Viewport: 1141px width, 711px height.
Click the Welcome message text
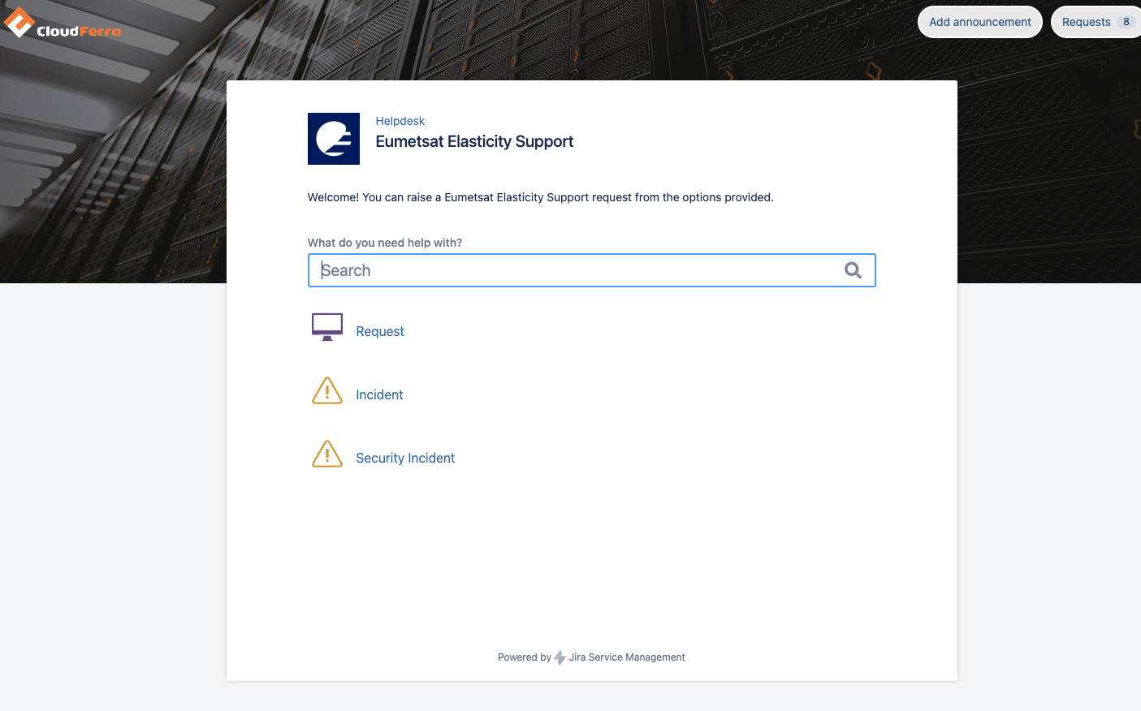(540, 197)
